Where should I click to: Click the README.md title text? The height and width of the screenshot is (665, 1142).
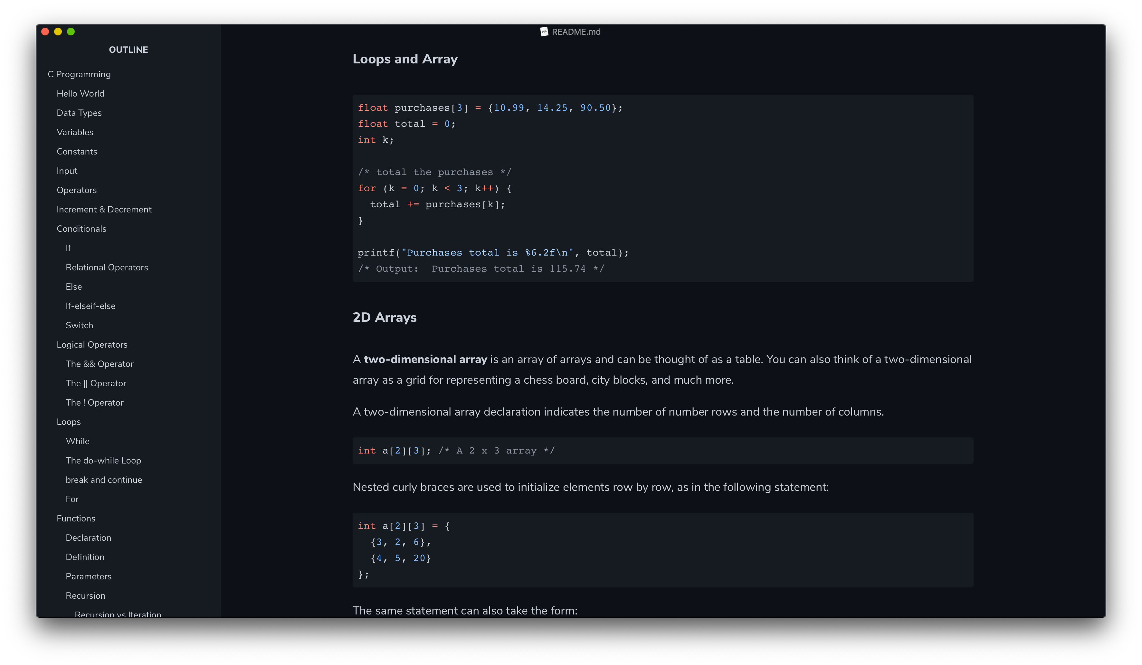point(576,32)
